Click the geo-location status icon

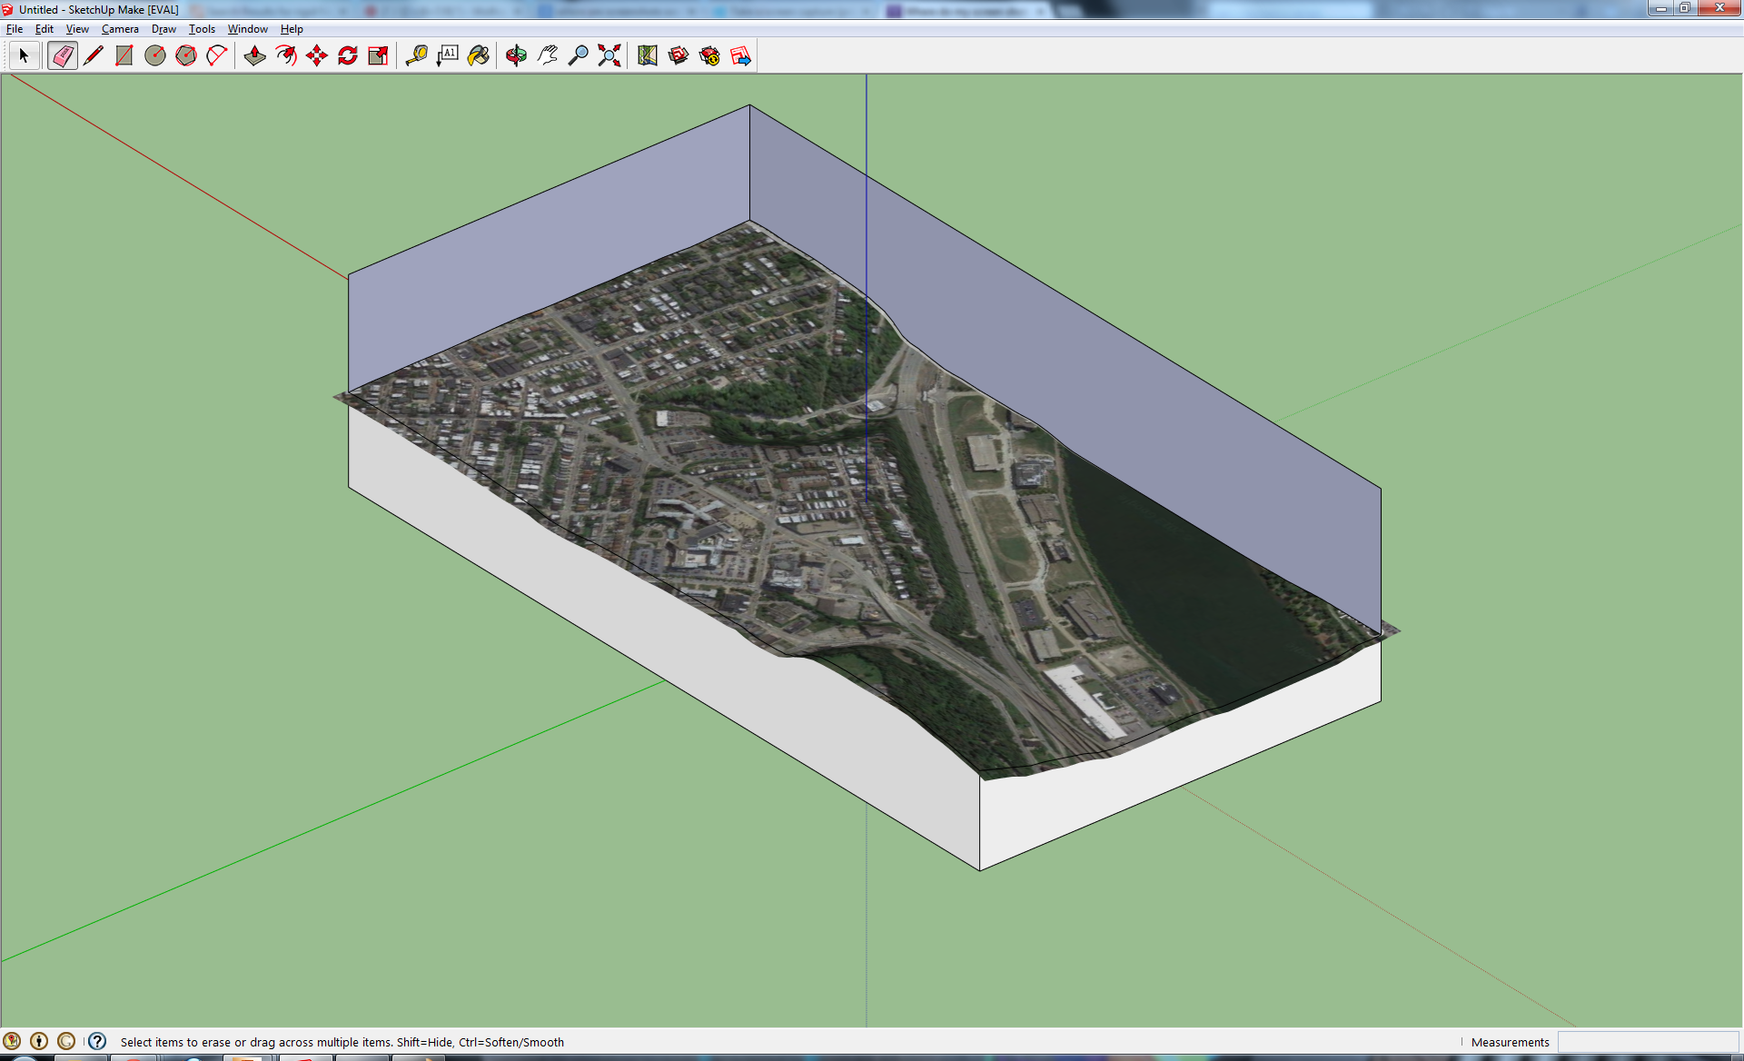[x=12, y=1041]
